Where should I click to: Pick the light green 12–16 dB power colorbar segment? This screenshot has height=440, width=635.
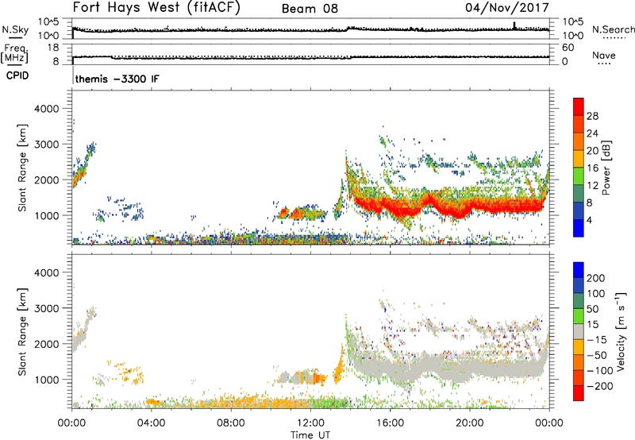[579, 176]
